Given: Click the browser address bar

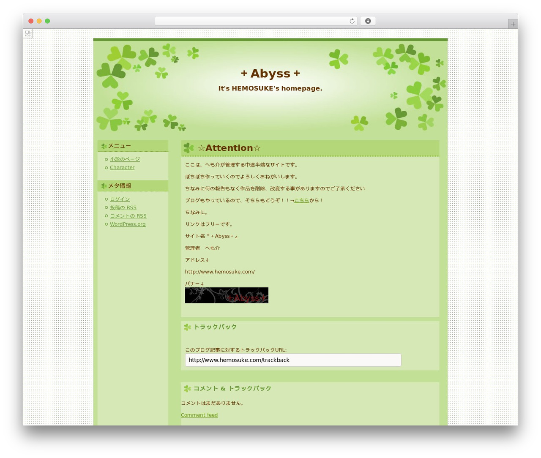Looking at the screenshot, I should pyautogui.click(x=256, y=21).
